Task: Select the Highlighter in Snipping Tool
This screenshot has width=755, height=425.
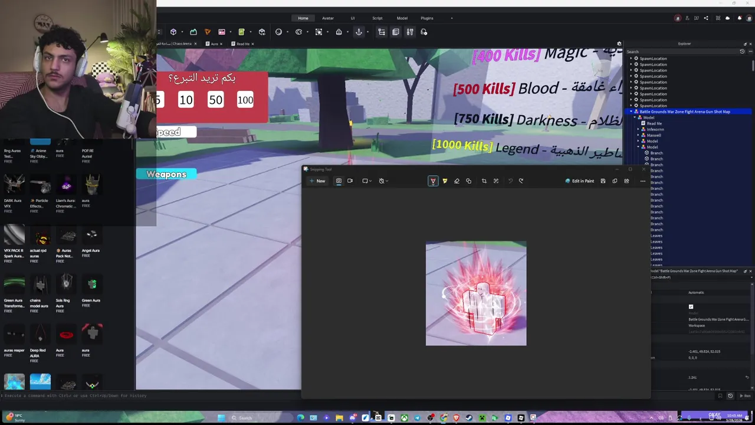Action: [445, 181]
